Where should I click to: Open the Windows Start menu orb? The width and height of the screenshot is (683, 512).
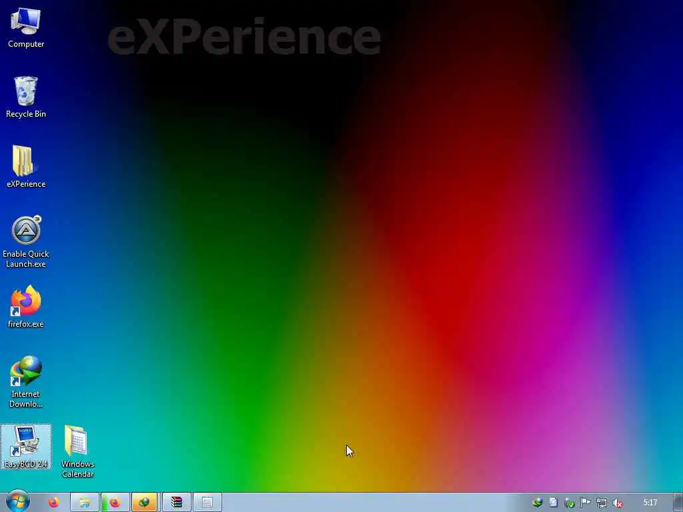17,502
